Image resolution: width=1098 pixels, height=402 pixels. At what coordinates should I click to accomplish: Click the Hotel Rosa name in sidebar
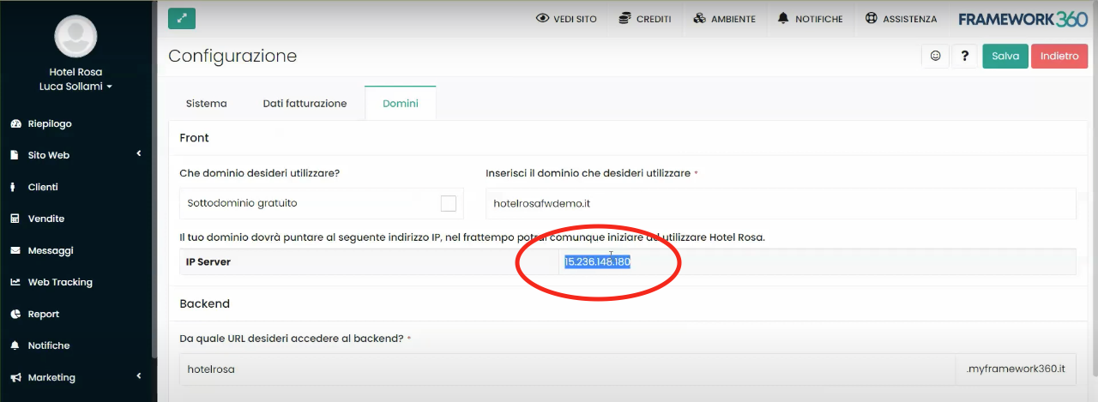coord(75,72)
